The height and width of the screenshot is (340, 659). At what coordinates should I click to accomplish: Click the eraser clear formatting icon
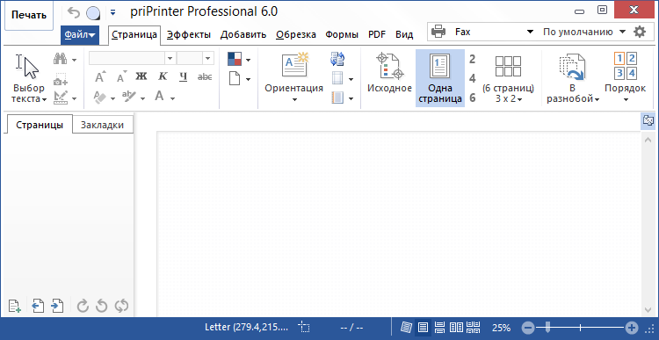[x=99, y=98]
